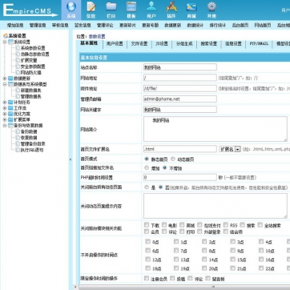Click the sidebar collapse arrow handle
The height and width of the screenshot is (290, 290).
point(70,159)
